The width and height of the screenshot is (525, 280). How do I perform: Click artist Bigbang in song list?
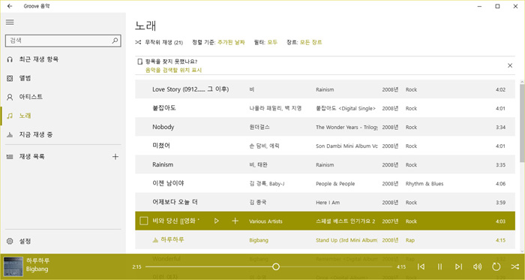point(259,240)
